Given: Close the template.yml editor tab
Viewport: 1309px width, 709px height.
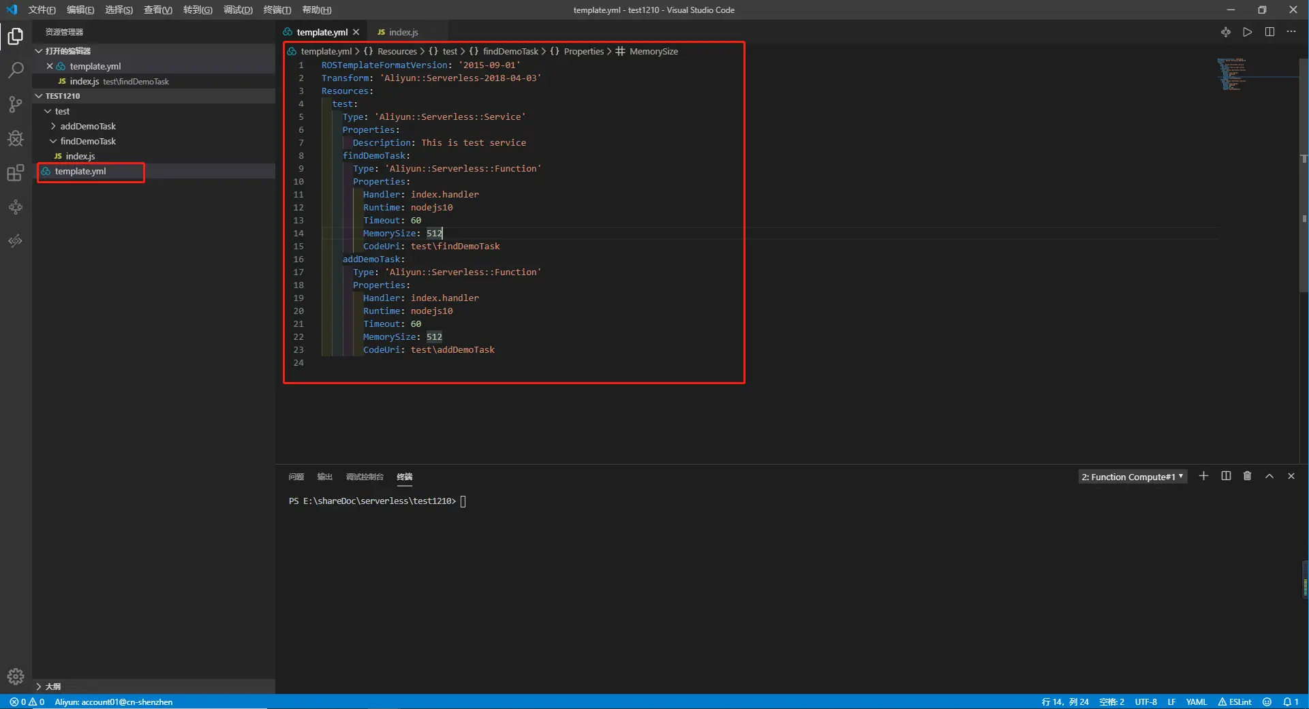Looking at the screenshot, I should point(356,32).
